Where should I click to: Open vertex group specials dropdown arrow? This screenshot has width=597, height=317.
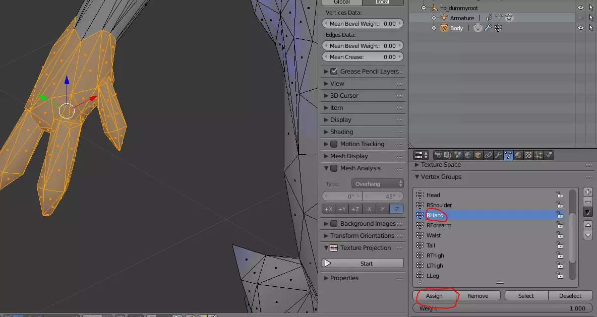[x=588, y=212]
